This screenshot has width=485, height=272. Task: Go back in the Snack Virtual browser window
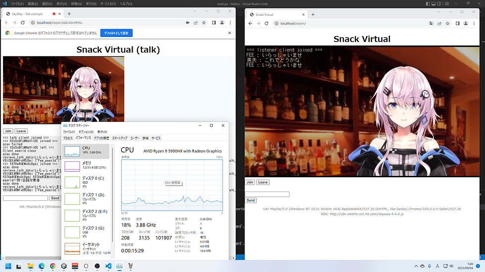tap(250, 23)
